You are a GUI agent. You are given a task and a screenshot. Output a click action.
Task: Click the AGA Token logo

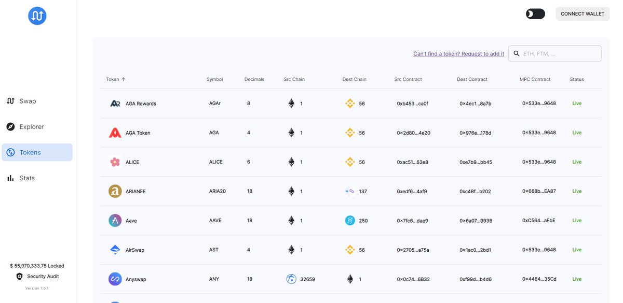coord(115,133)
